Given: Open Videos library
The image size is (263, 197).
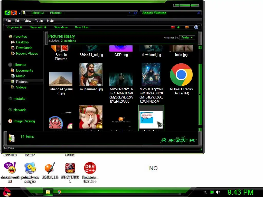Looking at the screenshot, I should pyautogui.click(x=21, y=87).
